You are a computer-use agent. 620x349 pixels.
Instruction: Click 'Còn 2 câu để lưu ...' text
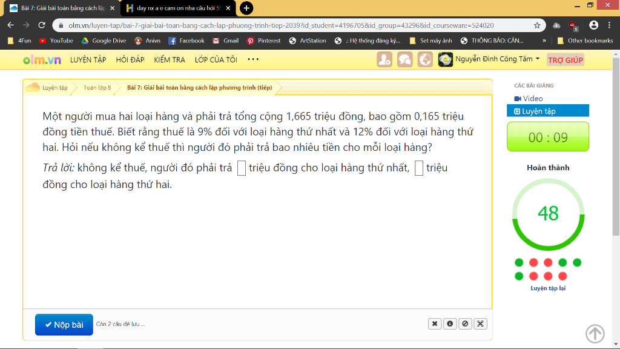coord(120,324)
